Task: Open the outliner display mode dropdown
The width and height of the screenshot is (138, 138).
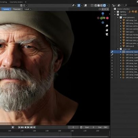Action: [114, 5]
